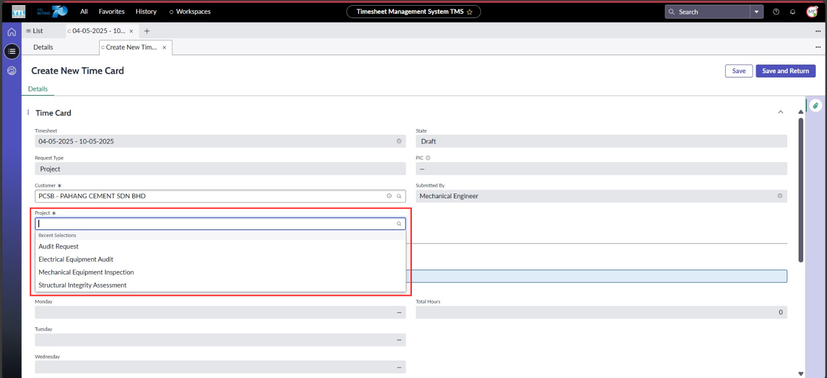827x378 pixels.
Task: Click the Customer field search magnifier icon
Action: pos(399,196)
